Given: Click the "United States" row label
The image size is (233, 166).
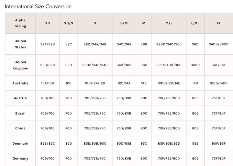Looking at the screenshot, I should pyautogui.click(x=20, y=44).
